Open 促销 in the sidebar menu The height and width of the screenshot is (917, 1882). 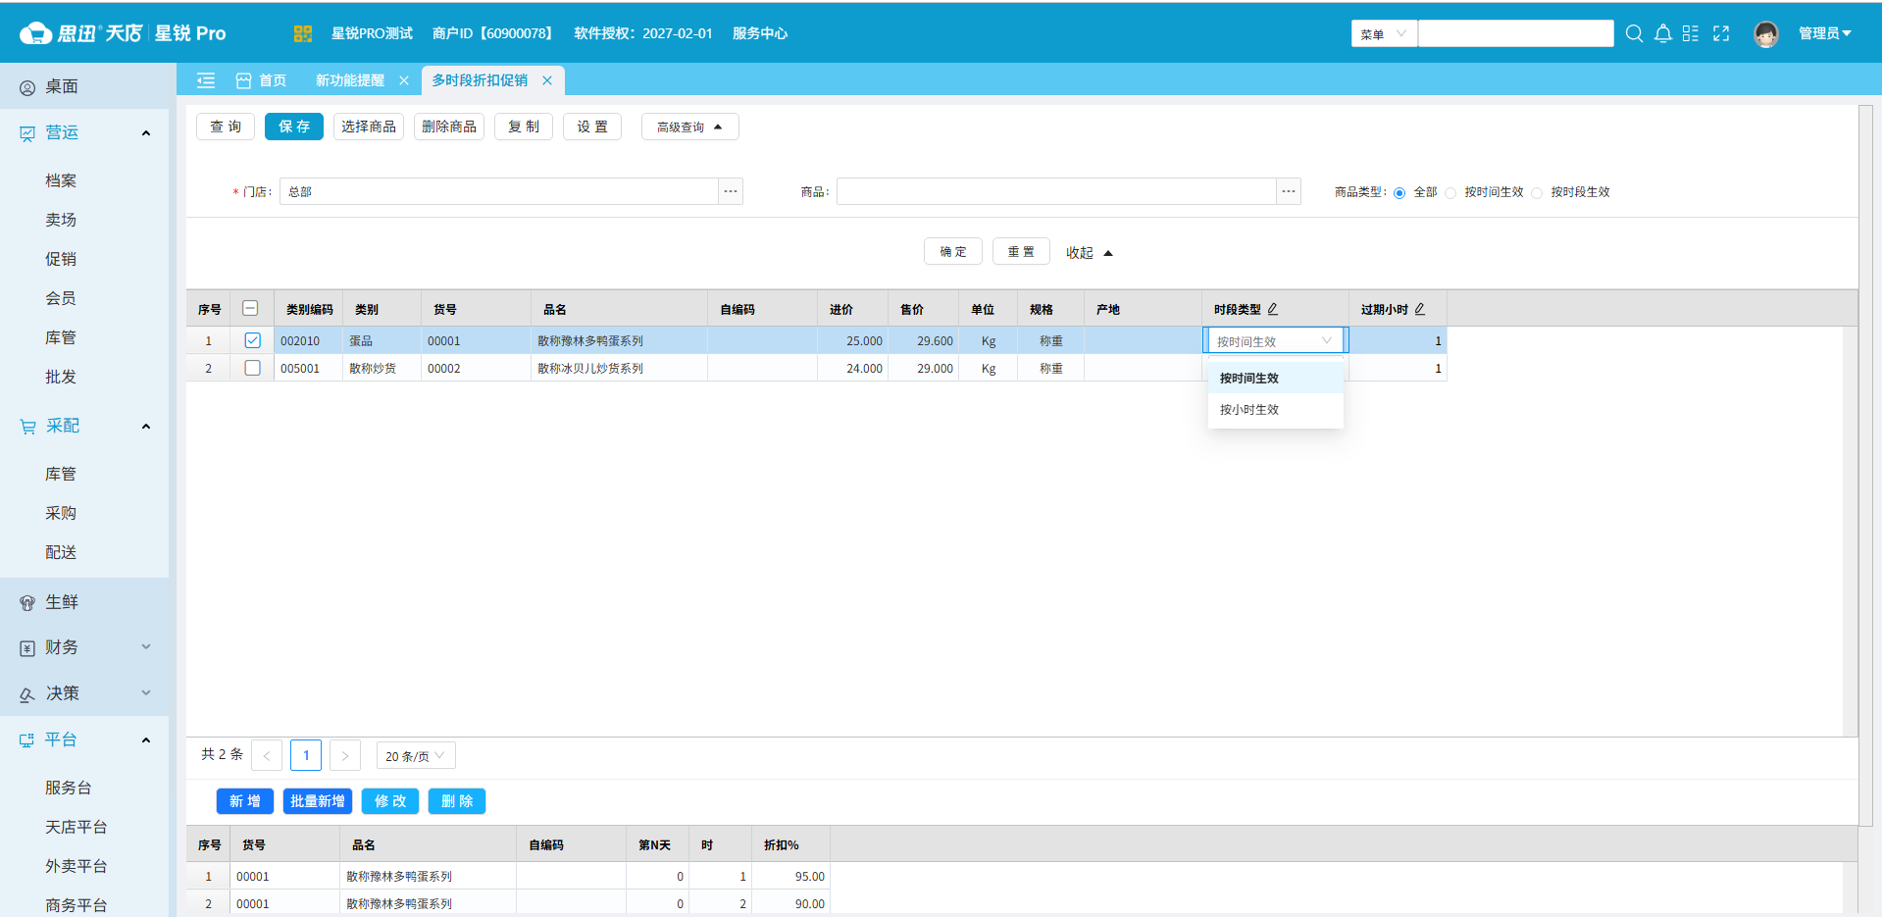61,259
